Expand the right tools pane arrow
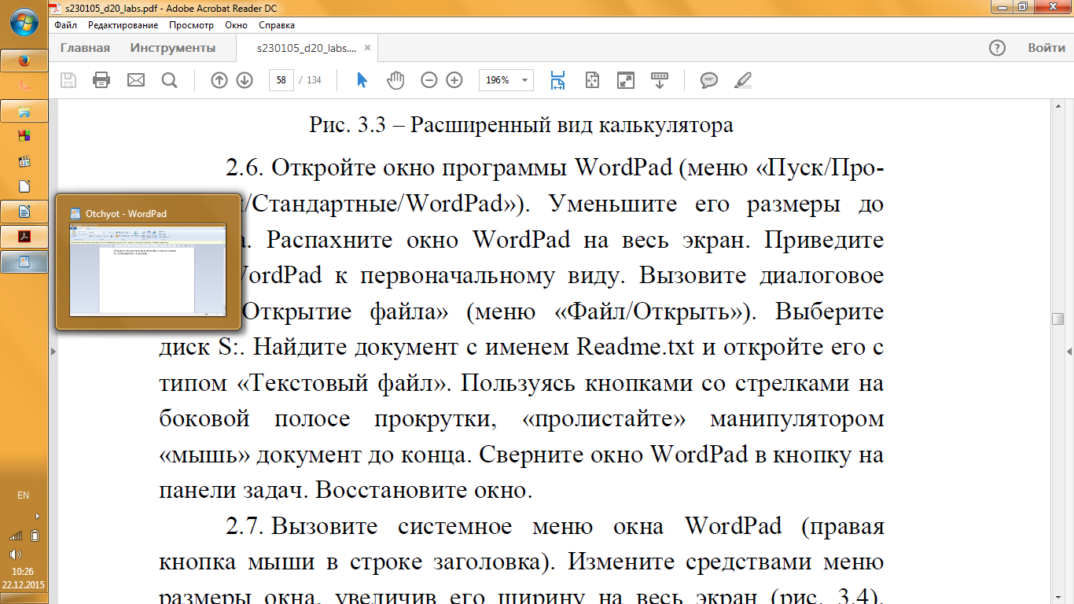 pyautogui.click(x=1069, y=351)
